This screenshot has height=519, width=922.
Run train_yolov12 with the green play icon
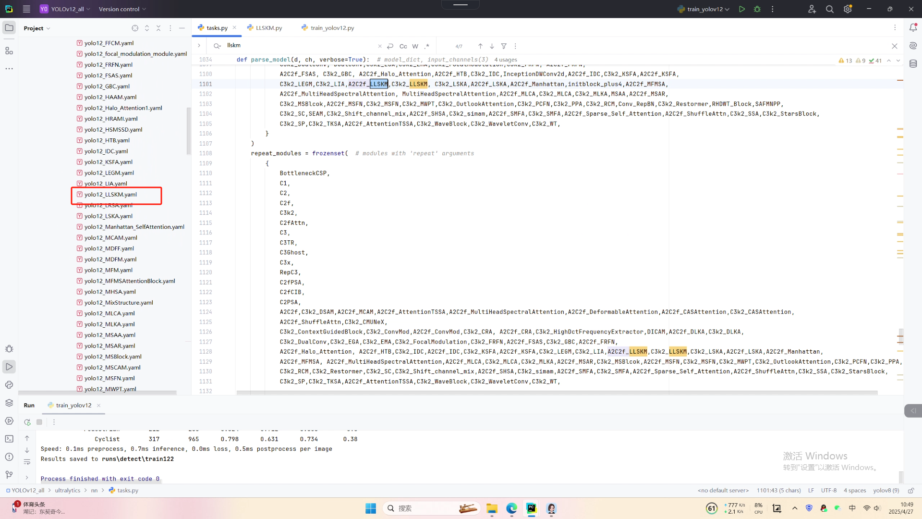pyautogui.click(x=742, y=9)
